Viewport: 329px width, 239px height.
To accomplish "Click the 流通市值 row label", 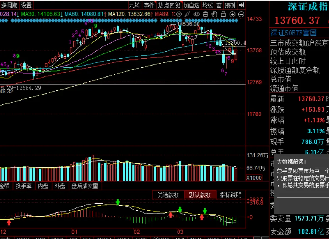I will tap(284, 88).
